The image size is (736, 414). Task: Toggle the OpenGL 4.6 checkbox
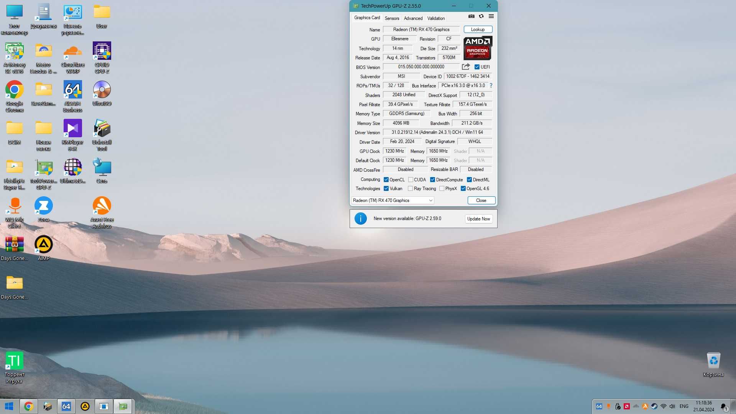(x=463, y=188)
